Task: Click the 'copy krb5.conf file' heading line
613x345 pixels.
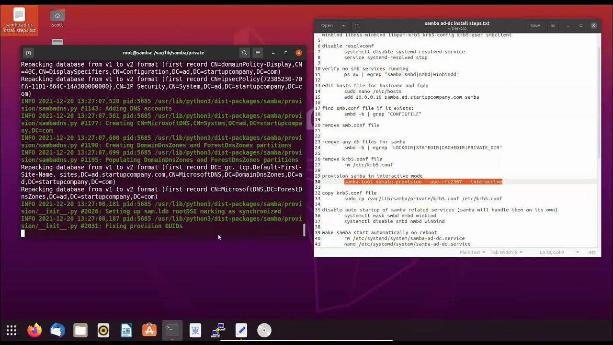Action: (x=349, y=193)
